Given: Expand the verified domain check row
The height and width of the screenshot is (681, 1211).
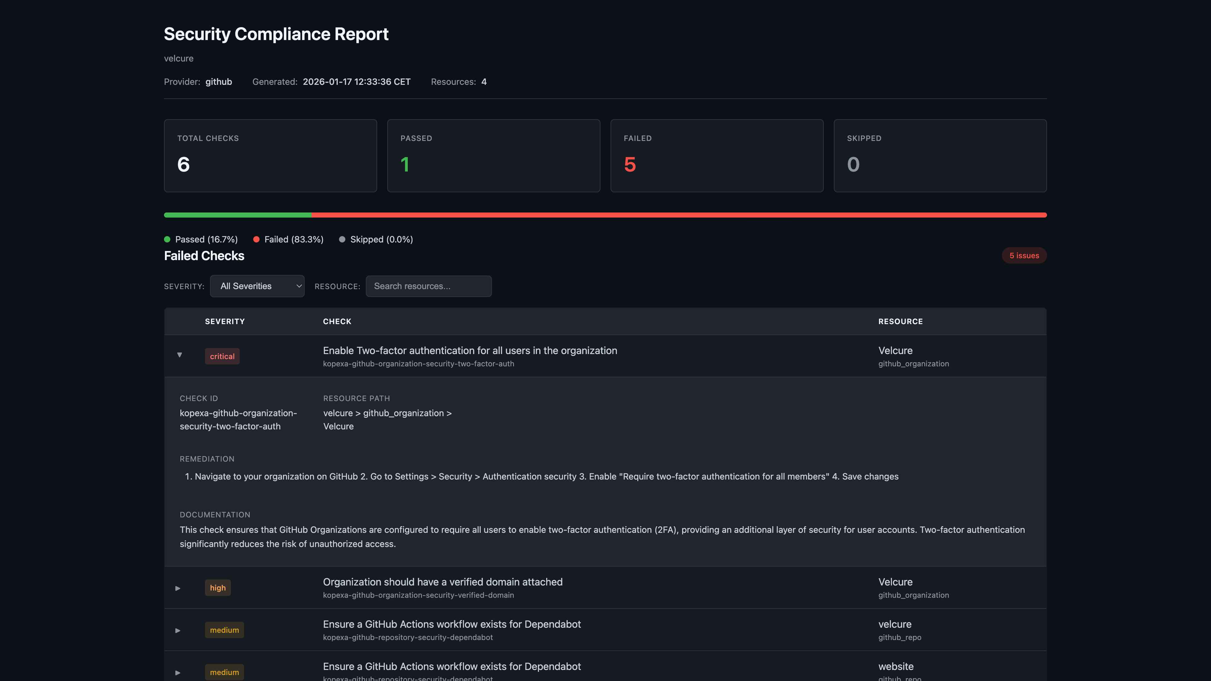Looking at the screenshot, I should click(178, 587).
